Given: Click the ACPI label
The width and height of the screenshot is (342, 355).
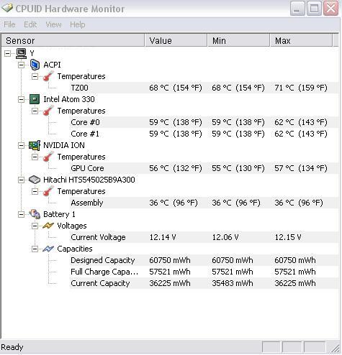Looking at the screenshot, I should coord(52,65).
